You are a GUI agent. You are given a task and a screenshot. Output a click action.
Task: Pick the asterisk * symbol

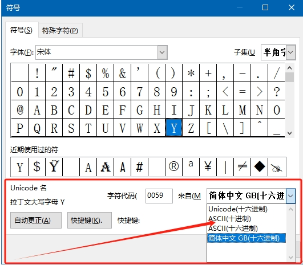tap(191, 73)
